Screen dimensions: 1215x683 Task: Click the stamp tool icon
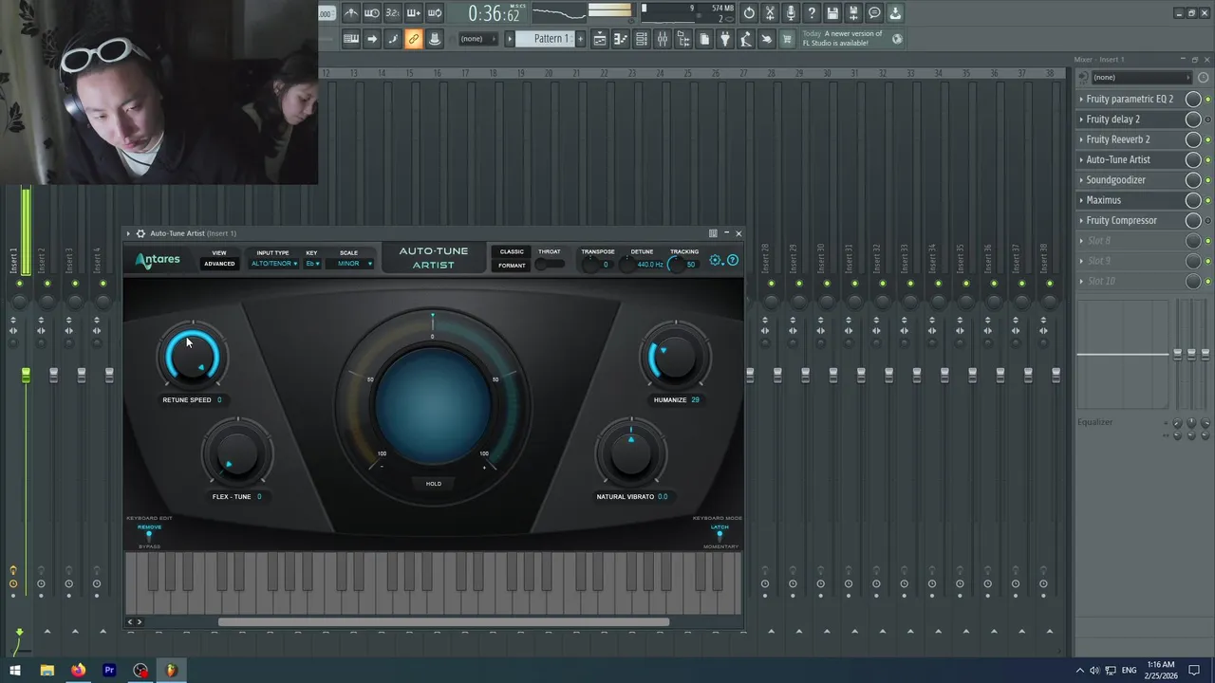tap(434, 39)
